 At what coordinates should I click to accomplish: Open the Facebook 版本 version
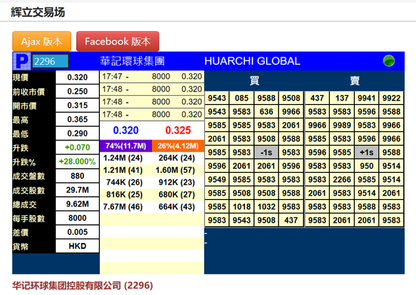click(x=118, y=41)
